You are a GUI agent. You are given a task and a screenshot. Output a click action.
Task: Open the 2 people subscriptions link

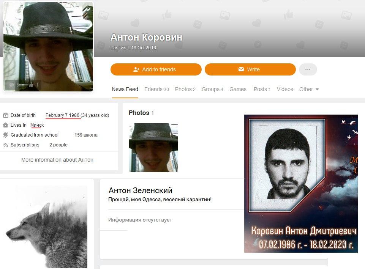tap(58, 145)
